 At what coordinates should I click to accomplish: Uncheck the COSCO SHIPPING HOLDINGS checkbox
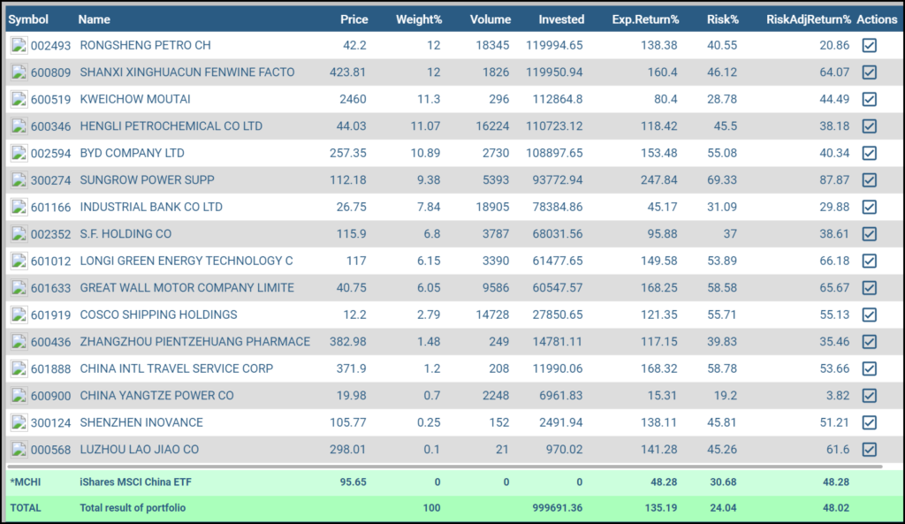click(x=870, y=315)
